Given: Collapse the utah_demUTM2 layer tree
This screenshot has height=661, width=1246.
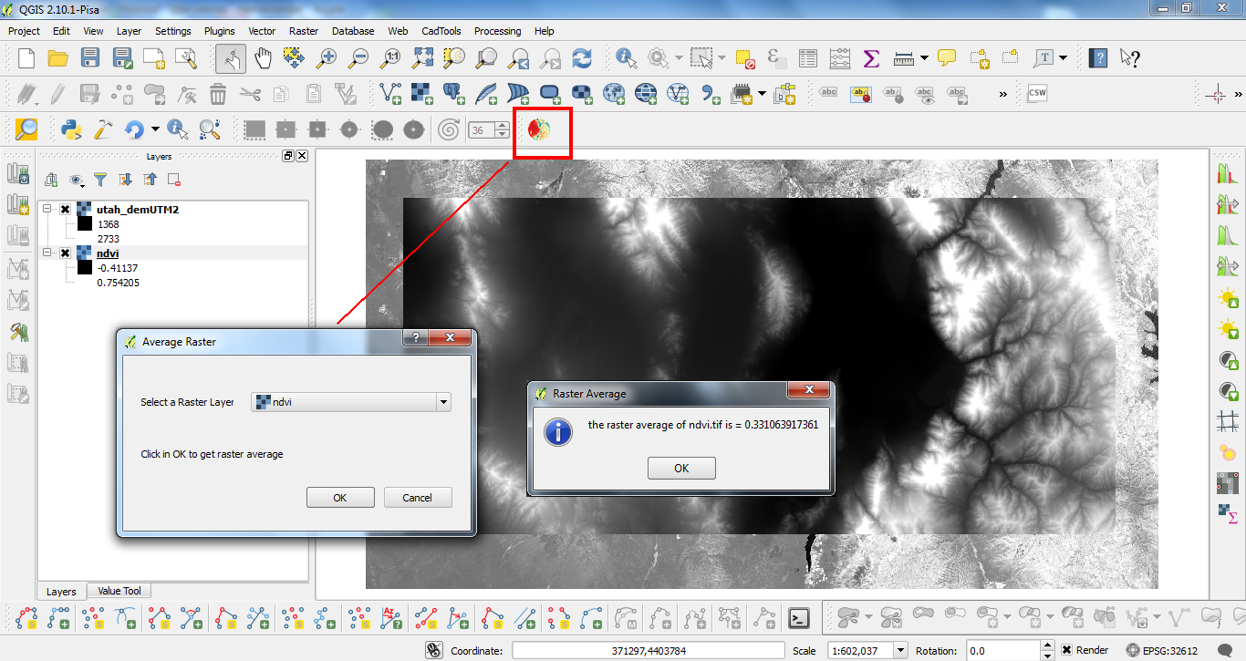Looking at the screenshot, I should coord(47,210).
